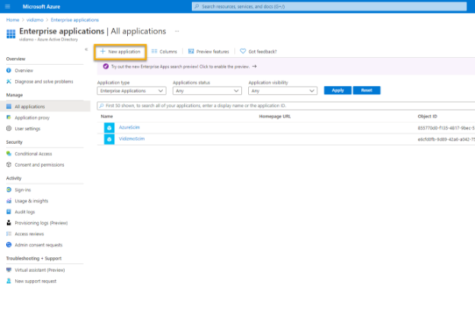Expand the Application type dropdown
475x309 pixels.
132,91
